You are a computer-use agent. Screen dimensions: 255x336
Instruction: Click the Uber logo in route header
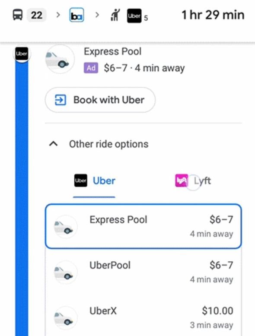point(134,16)
